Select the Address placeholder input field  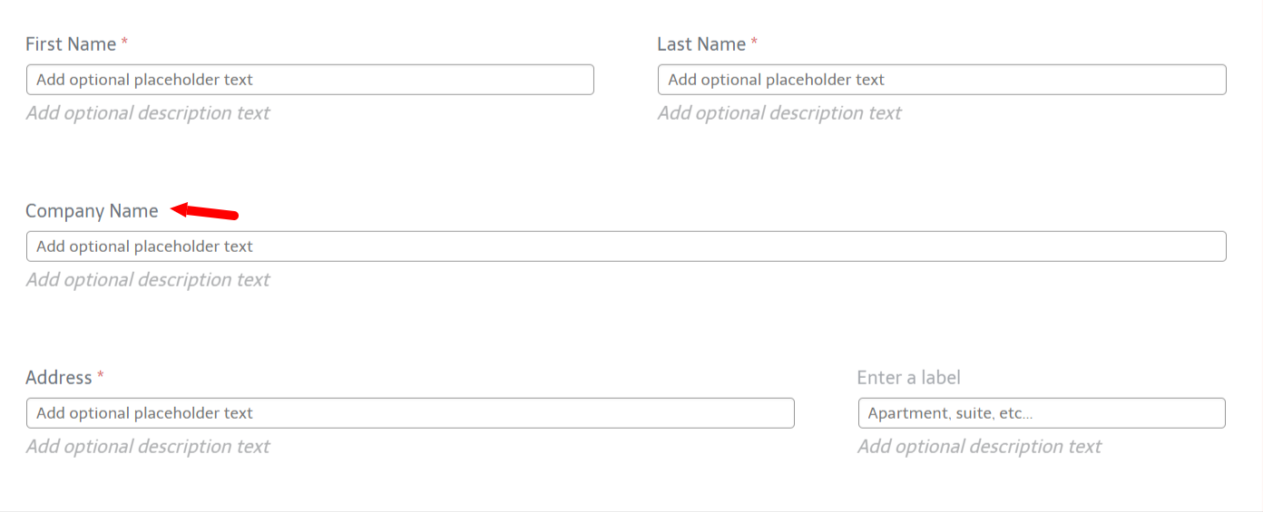(410, 413)
